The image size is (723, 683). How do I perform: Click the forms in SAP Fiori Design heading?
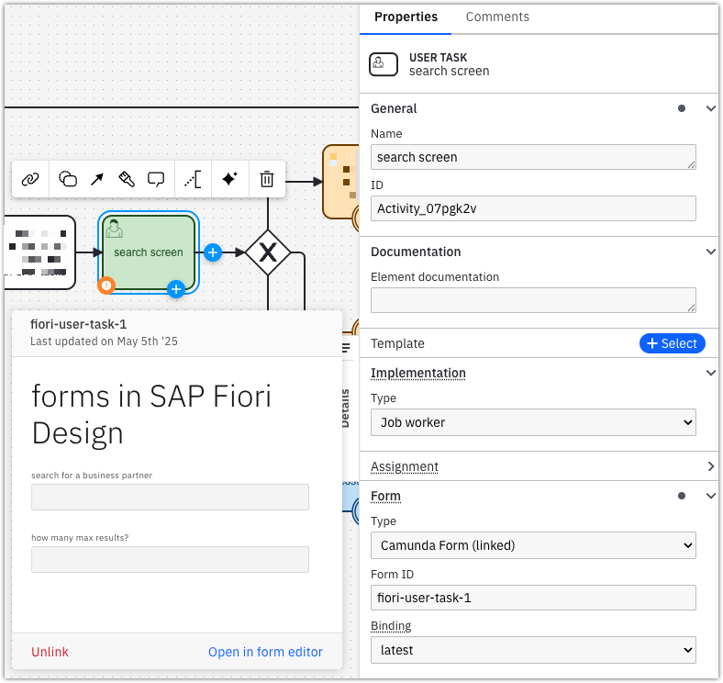(x=151, y=414)
